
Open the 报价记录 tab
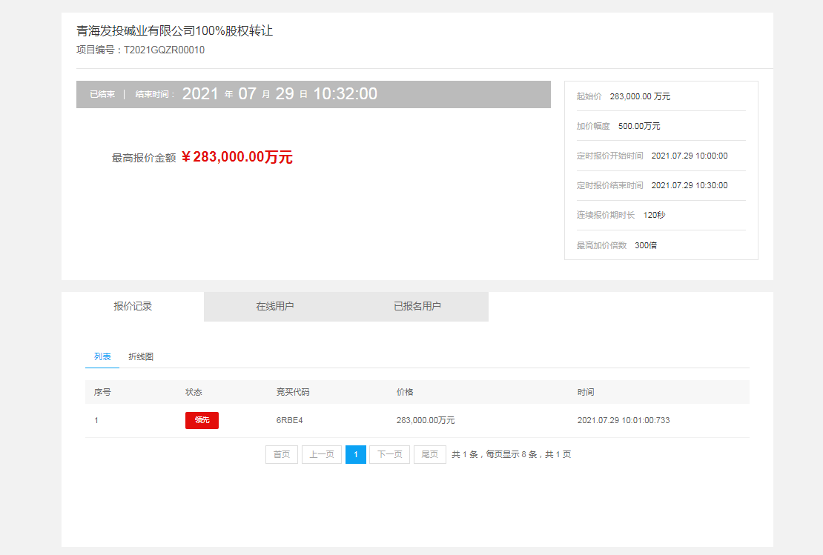click(133, 306)
